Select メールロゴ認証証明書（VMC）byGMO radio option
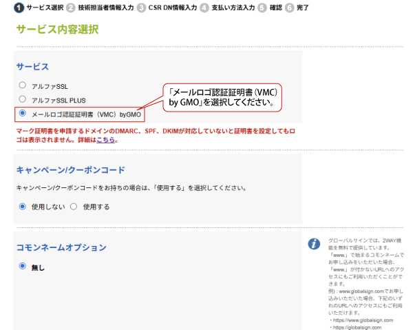 coord(23,113)
